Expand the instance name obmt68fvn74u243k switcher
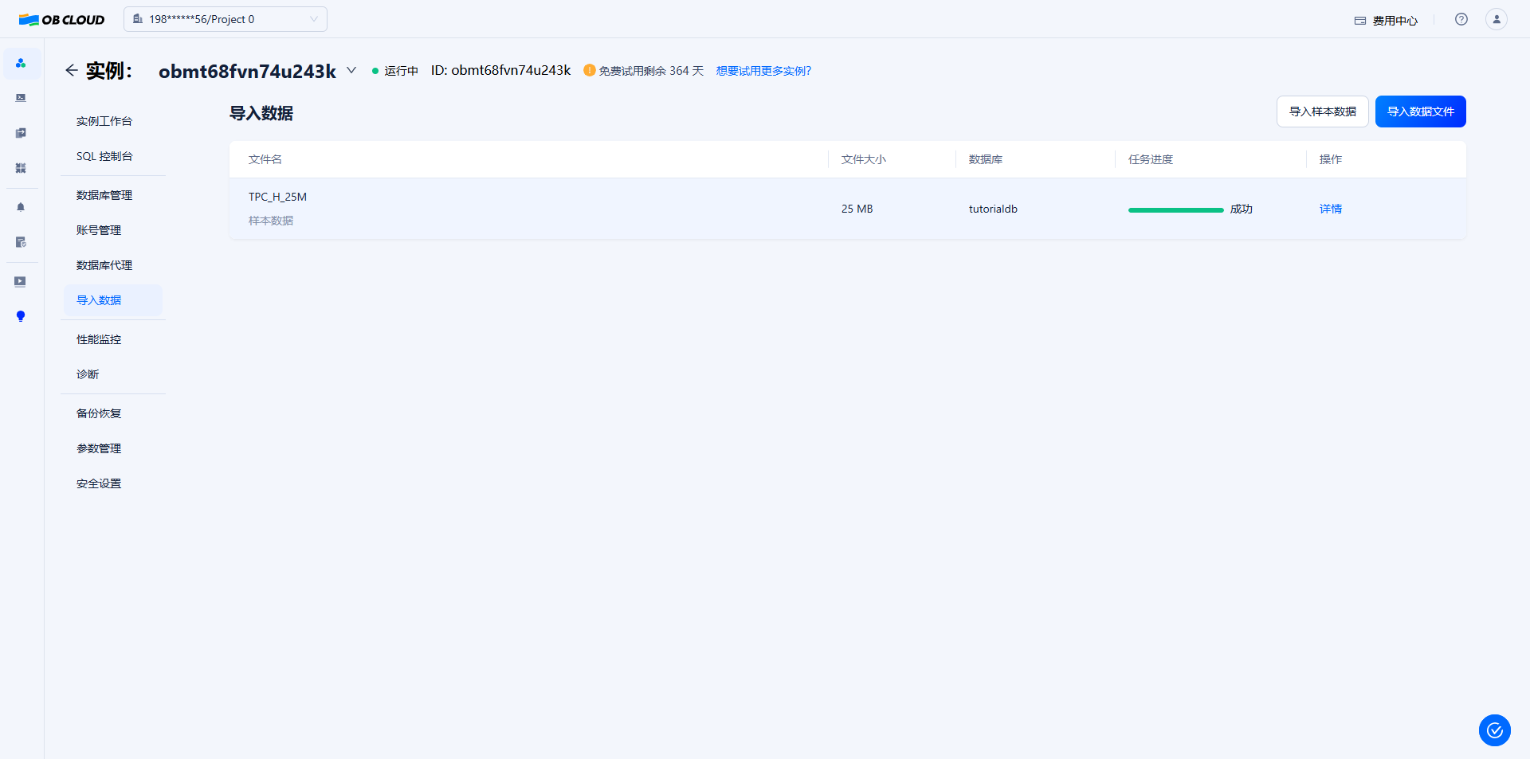The image size is (1530, 759). (351, 71)
